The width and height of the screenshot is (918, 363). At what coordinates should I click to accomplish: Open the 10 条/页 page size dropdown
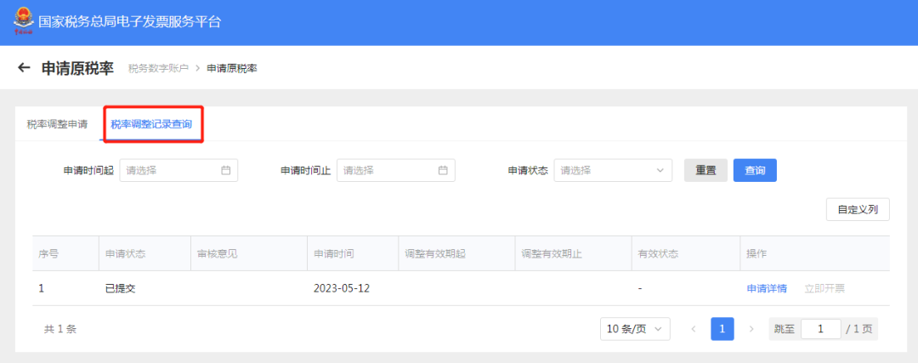click(x=635, y=329)
